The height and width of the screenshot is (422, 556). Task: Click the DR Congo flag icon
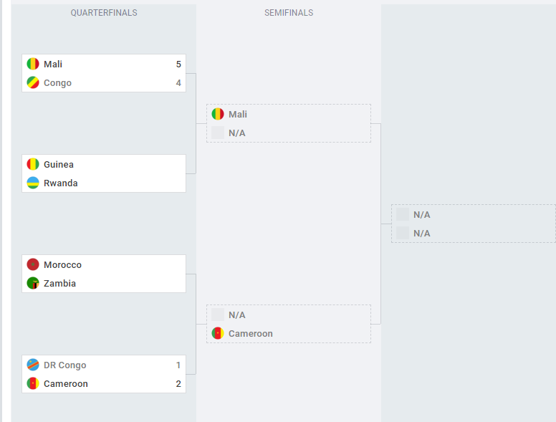point(33,365)
